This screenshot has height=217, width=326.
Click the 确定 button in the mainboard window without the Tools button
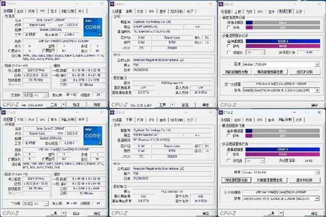coord(205,213)
